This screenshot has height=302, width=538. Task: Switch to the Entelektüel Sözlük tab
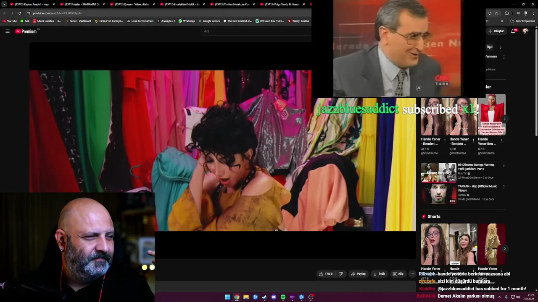182,4
